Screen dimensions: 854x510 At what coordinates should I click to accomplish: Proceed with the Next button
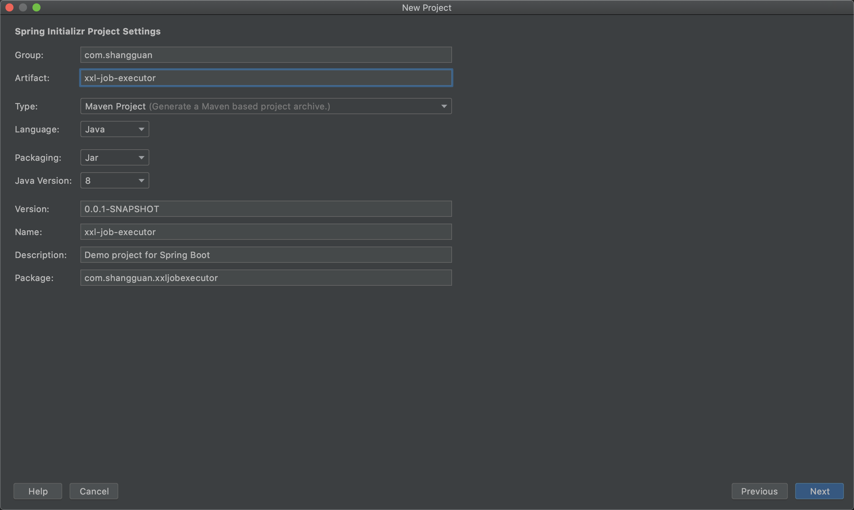pos(820,491)
